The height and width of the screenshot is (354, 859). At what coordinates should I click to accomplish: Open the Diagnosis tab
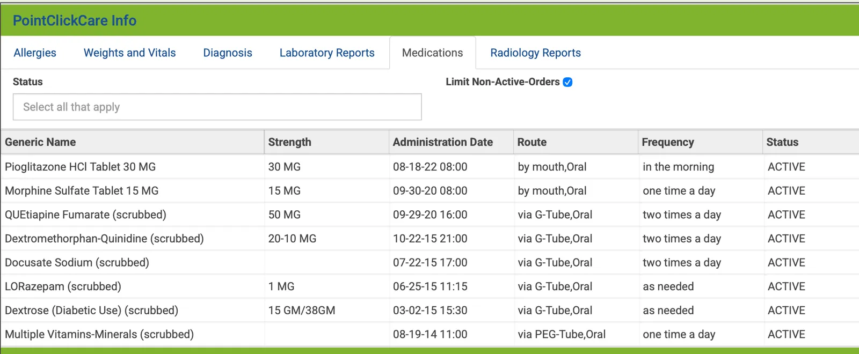pyautogui.click(x=228, y=53)
